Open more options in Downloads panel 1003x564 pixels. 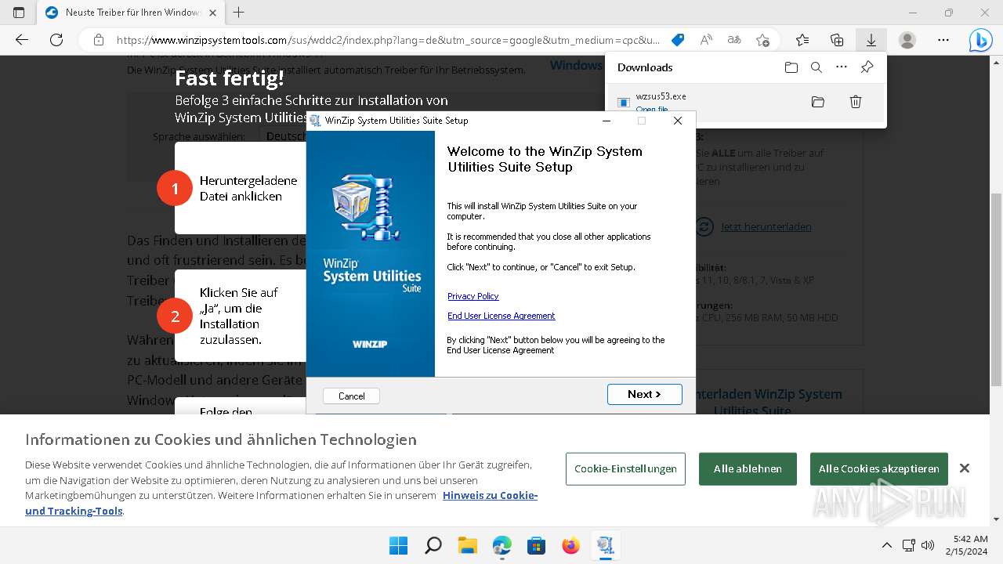point(842,67)
